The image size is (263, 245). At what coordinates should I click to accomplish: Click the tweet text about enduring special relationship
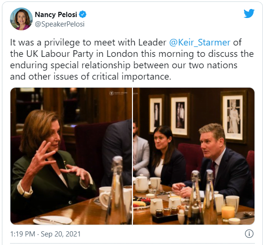pyautogui.click(x=132, y=59)
